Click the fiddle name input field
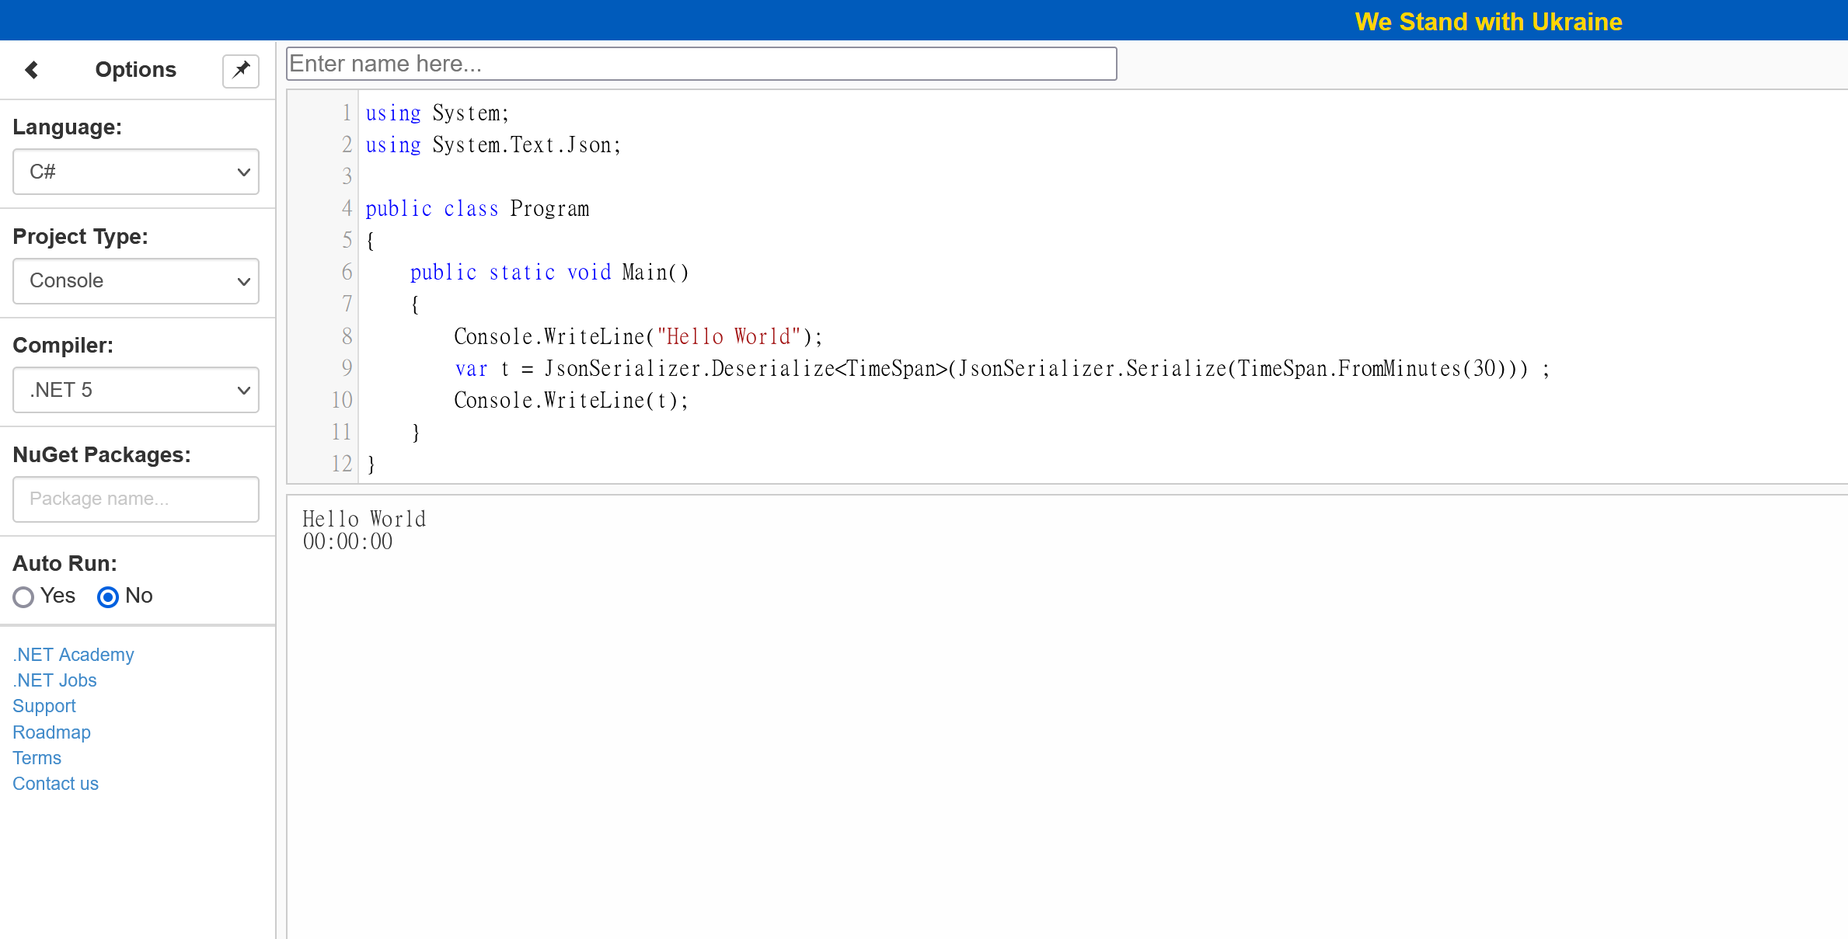This screenshot has width=1848, height=939. point(701,64)
